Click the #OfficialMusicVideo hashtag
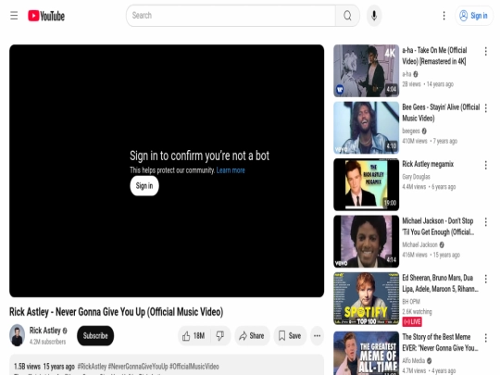This screenshot has height=375, width=500. (x=194, y=367)
